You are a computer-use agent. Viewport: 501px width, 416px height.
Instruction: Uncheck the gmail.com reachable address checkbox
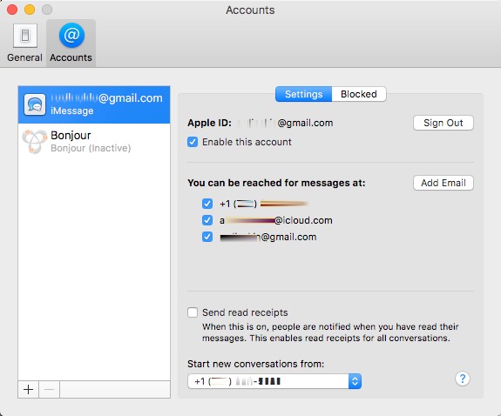[x=207, y=237]
